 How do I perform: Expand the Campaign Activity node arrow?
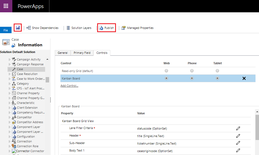tap(9, 60)
